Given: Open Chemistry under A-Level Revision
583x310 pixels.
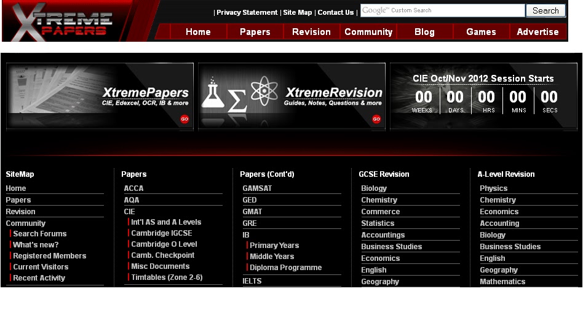Looking at the screenshot, I should [498, 200].
